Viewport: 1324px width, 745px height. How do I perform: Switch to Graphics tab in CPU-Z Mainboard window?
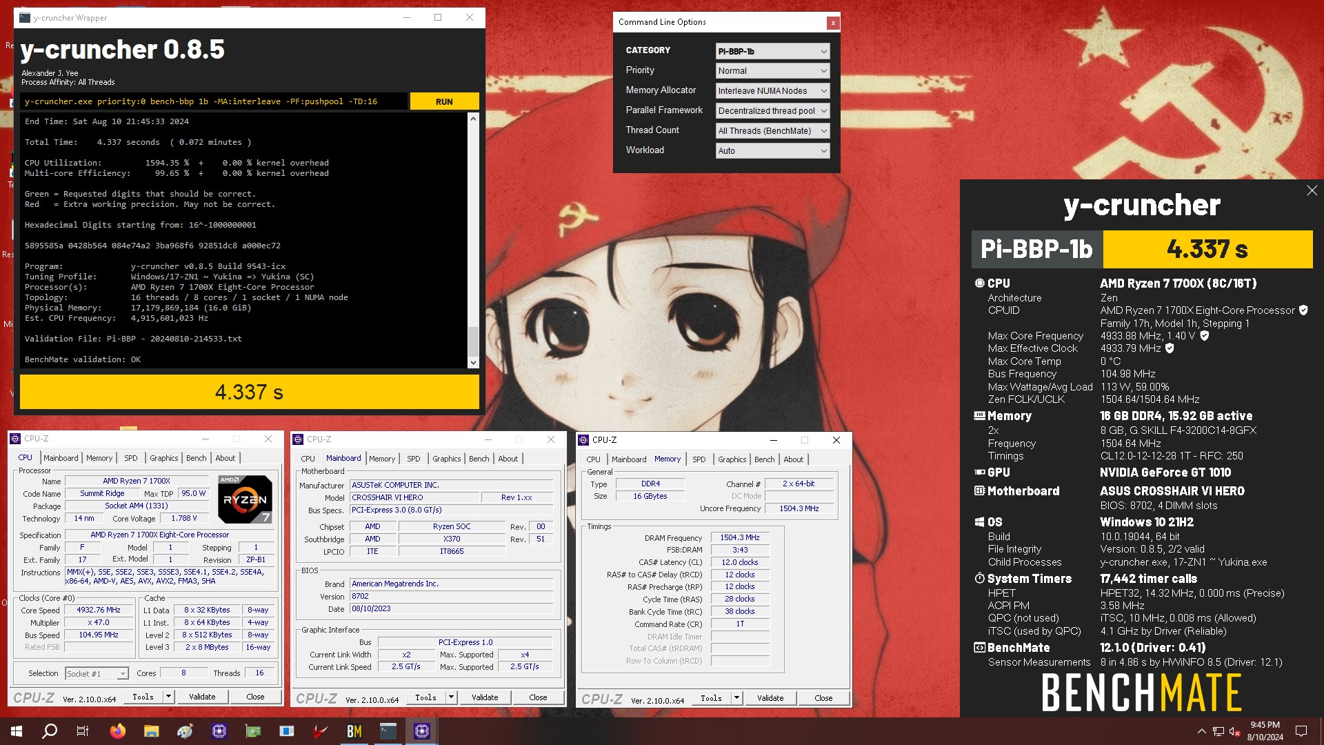(447, 459)
